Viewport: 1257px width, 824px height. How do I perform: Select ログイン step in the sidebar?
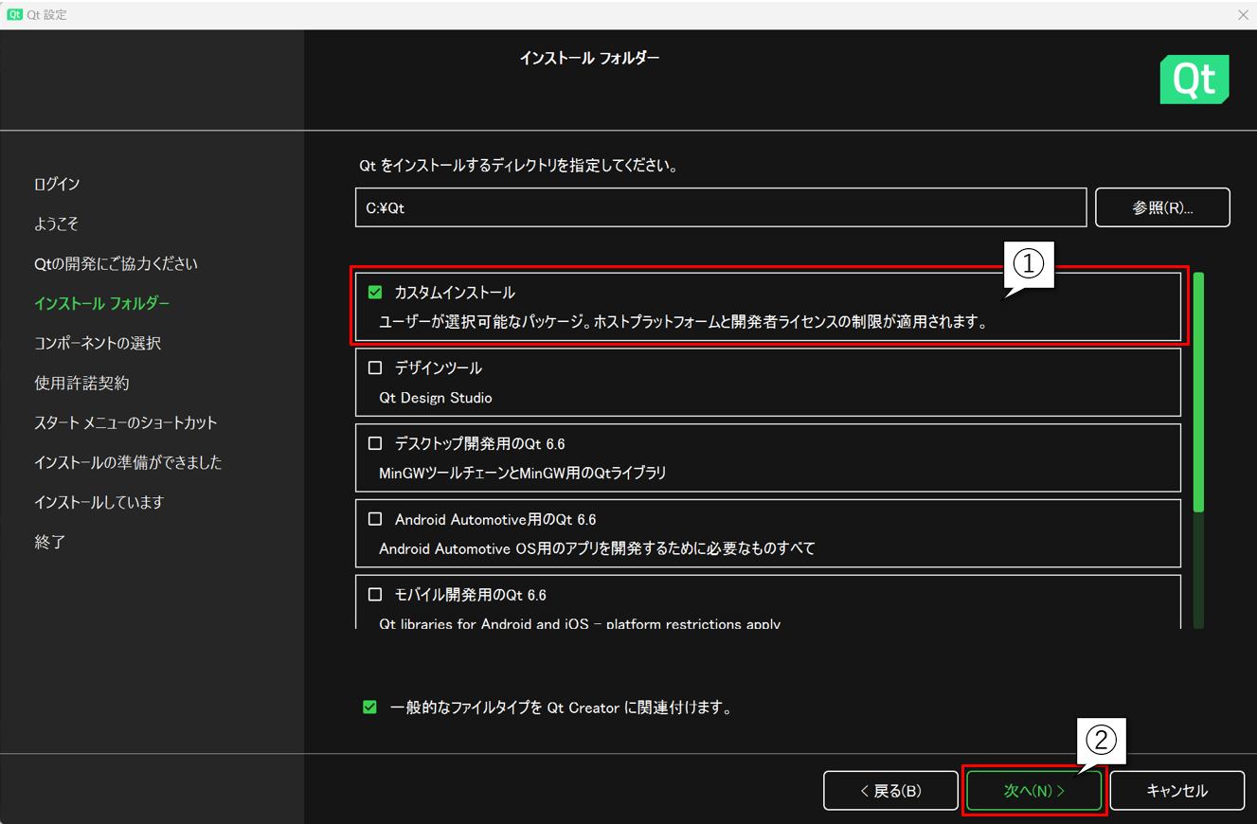click(57, 184)
